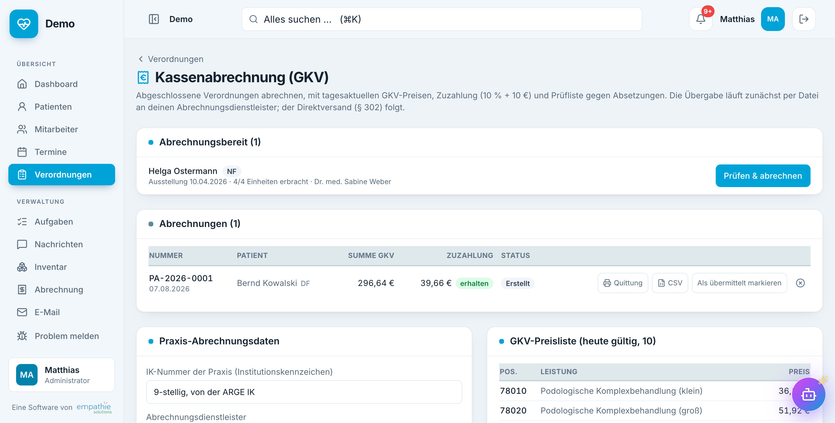Image resolution: width=835 pixels, height=423 pixels.
Task: Open Dashboard in the sidebar
Action: 62,84
